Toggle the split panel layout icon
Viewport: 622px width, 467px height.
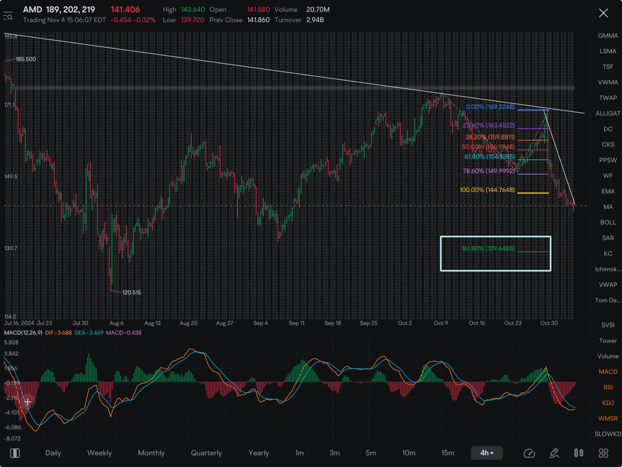point(15,453)
